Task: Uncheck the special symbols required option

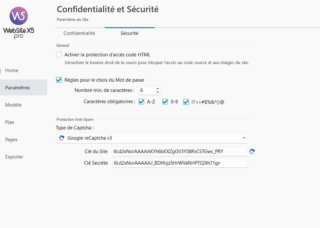Action: pyautogui.click(x=186, y=102)
